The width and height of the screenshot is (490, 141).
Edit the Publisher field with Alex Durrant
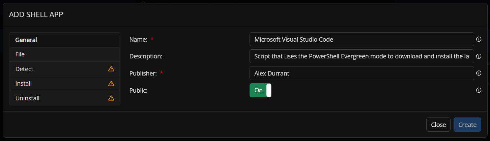point(362,73)
